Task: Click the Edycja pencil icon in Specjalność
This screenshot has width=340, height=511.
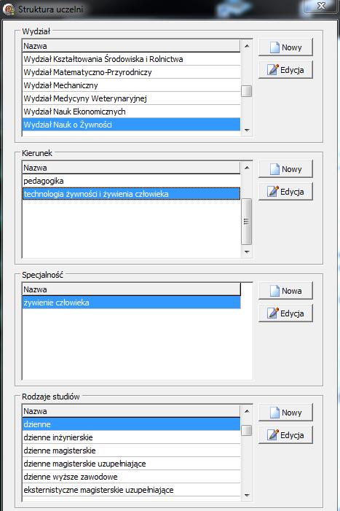Action: coord(272,313)
